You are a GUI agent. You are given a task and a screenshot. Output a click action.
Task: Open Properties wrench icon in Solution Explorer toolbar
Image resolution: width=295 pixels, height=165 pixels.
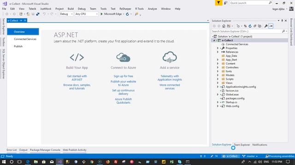point(266,26)
